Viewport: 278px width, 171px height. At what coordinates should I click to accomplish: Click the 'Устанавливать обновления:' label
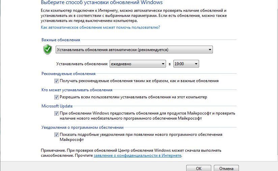coord(82,64)
